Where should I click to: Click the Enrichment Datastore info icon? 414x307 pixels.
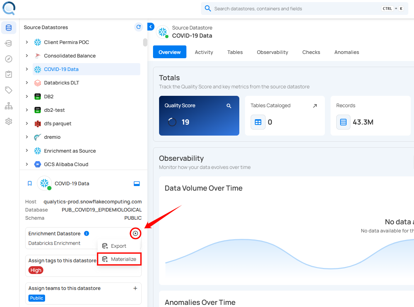(86, 234)
